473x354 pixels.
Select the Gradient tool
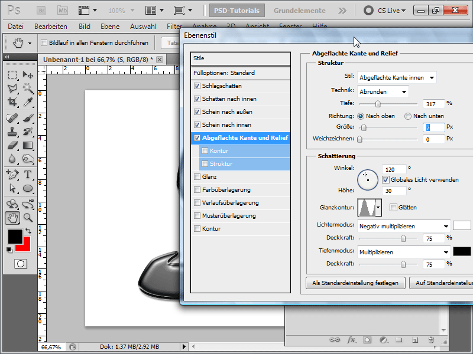point(27,145)
